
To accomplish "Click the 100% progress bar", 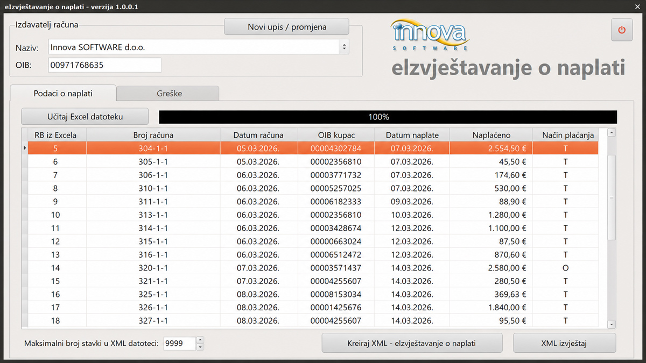I will (388, 117).
